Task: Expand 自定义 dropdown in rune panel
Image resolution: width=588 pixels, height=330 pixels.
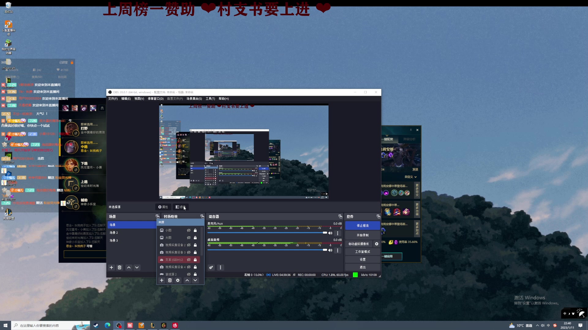Action: [410, 177]
